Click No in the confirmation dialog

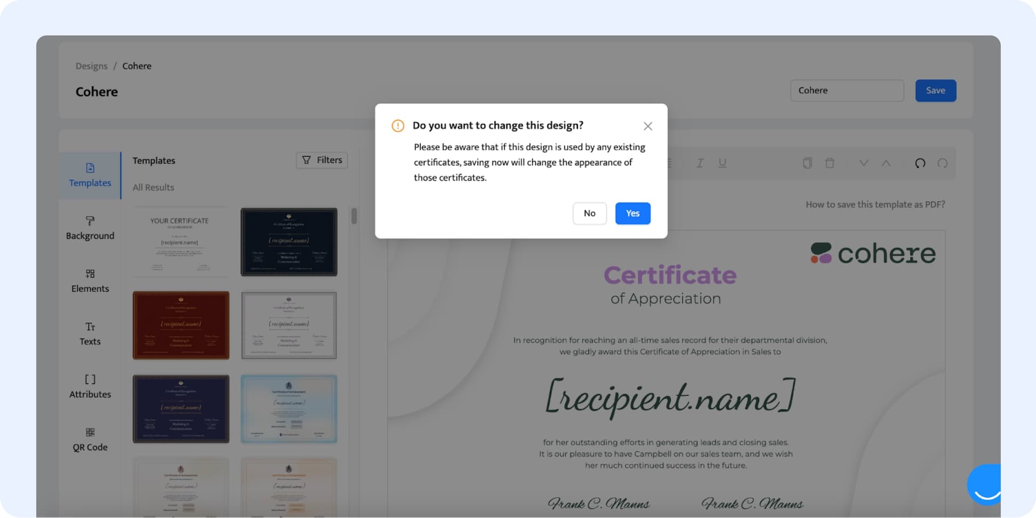tap(589, 213)
